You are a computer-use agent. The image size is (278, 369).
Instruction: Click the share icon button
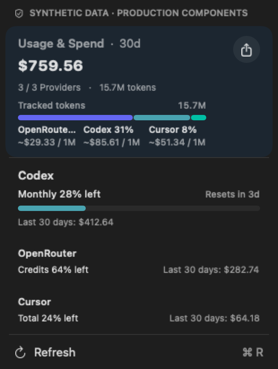click(247, 49)
